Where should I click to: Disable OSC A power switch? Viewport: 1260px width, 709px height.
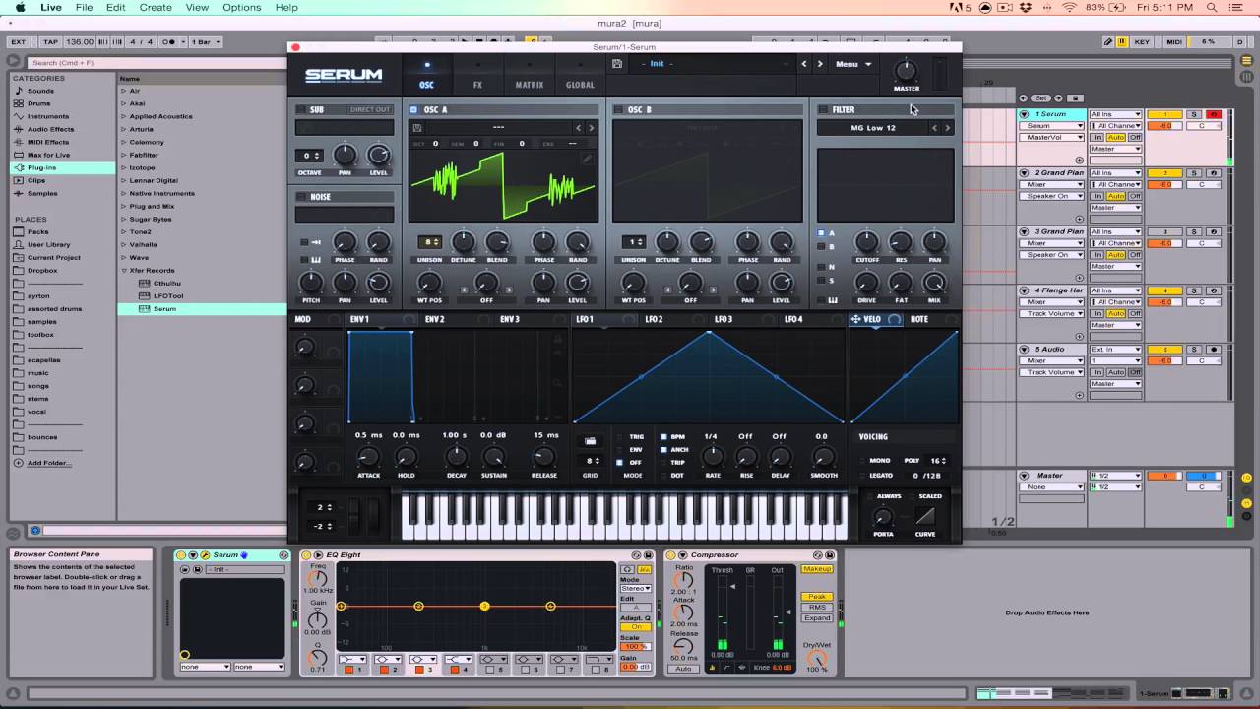414,110
